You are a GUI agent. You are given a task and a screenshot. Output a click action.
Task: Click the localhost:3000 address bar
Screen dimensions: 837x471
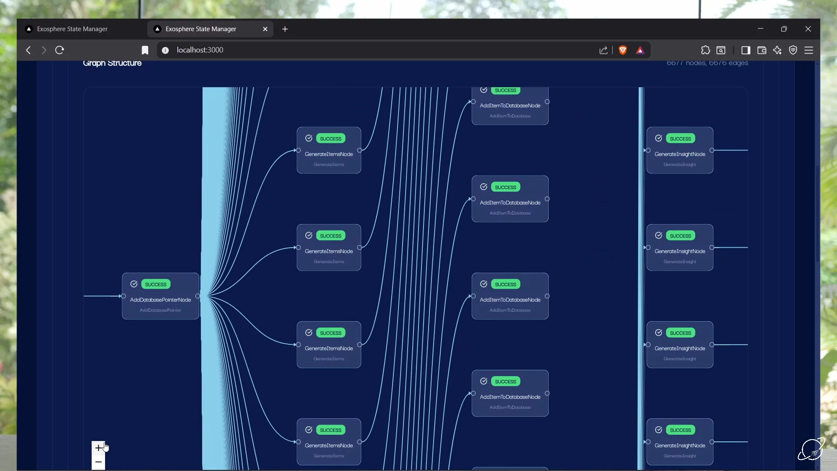[305, 50]
